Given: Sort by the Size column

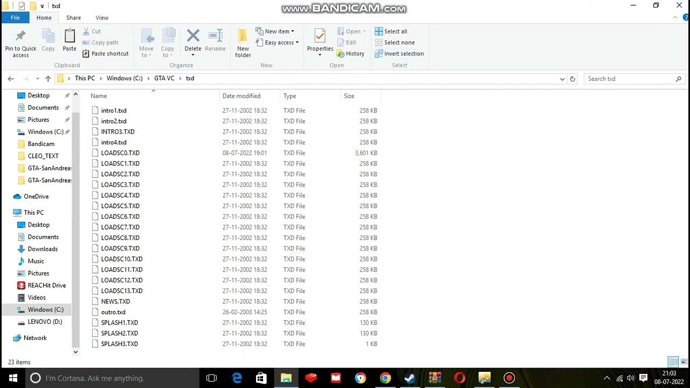Looking at the screenshot, I should tap(349, 96).
